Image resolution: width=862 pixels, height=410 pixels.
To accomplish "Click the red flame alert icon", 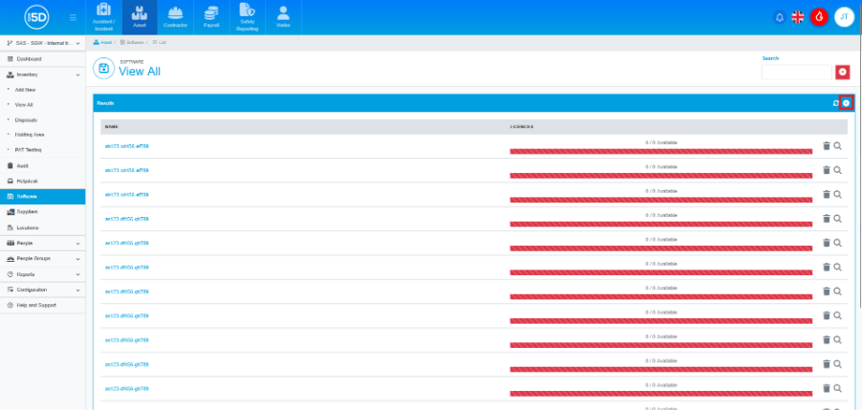I will click(x=819, y=17).
